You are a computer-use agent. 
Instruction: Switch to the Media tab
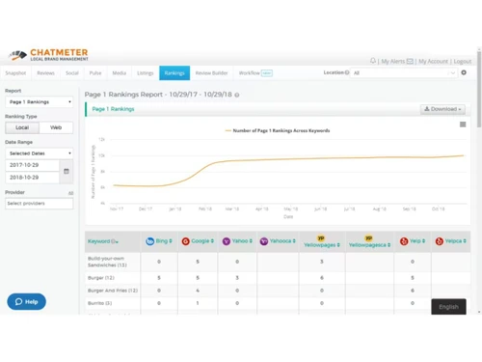pos(119,73)
